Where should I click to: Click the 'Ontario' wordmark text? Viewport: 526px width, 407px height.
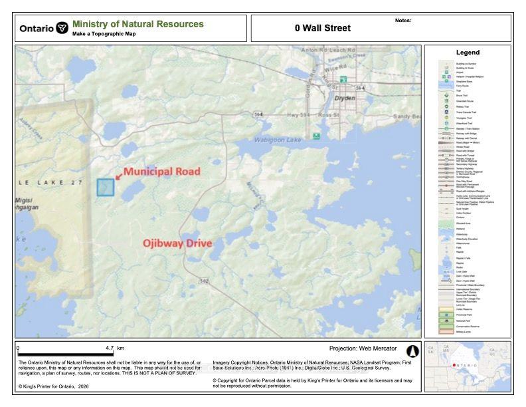(37, 28)
